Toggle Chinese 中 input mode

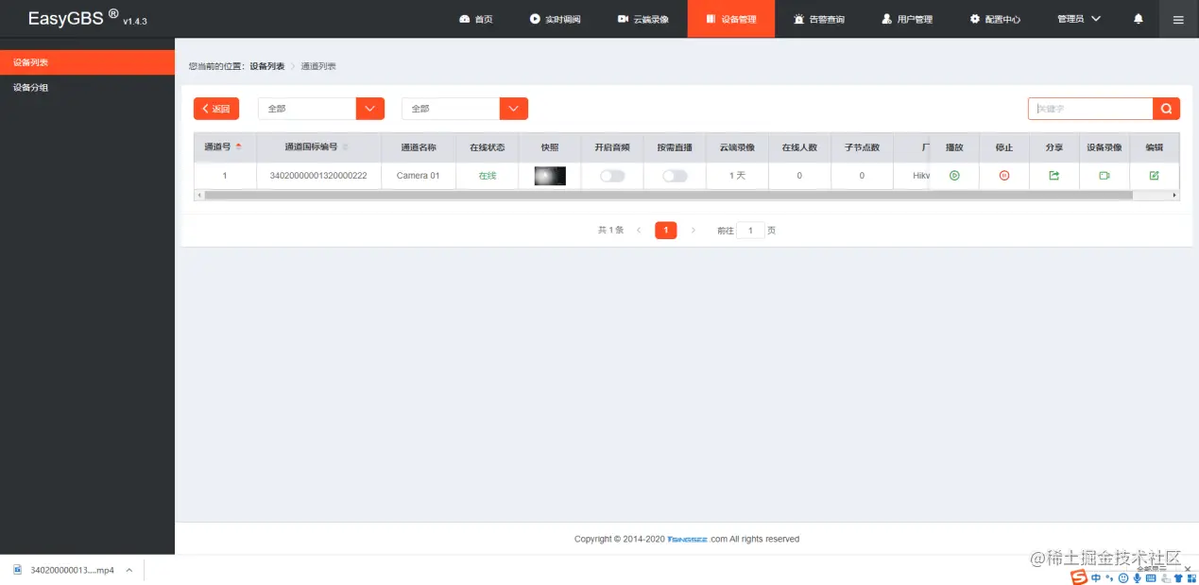pyautogui.click(x=1096, y=577)
